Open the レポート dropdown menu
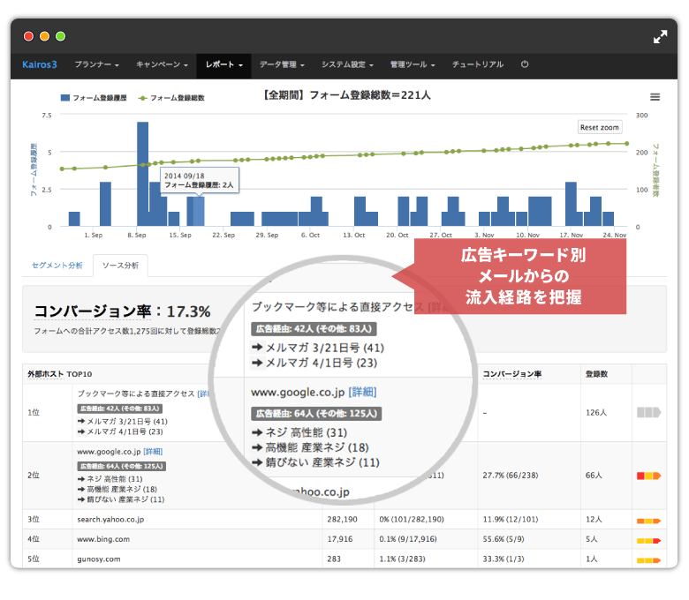Screen dimensions: 689x600 (x=223, y=64)
